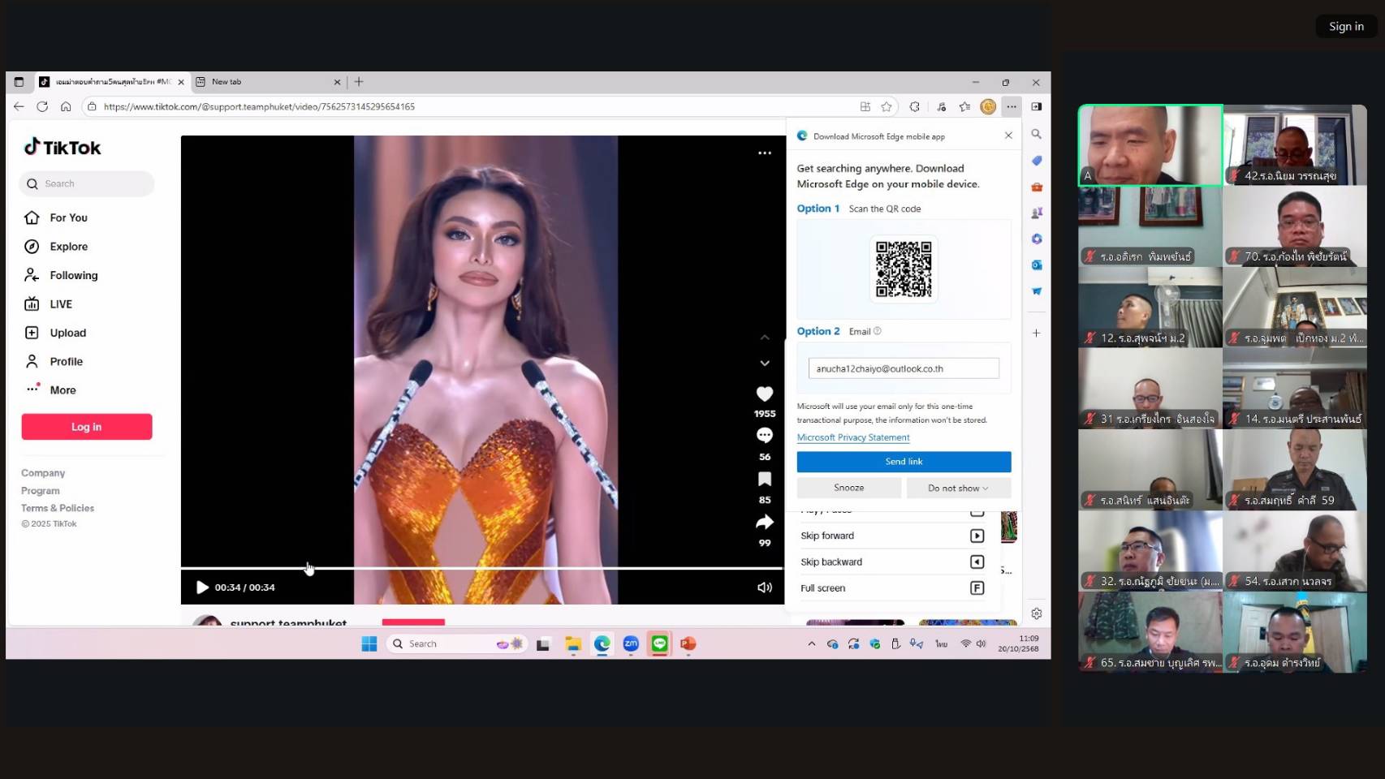The width and height of the screenshot is (1385, 779).
Task: Share the video using the arrow icon
Action: [764, 523]
